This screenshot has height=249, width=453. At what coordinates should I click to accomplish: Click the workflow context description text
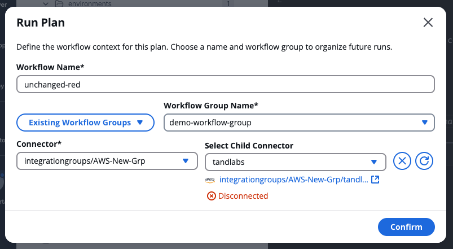click(204, 46)
